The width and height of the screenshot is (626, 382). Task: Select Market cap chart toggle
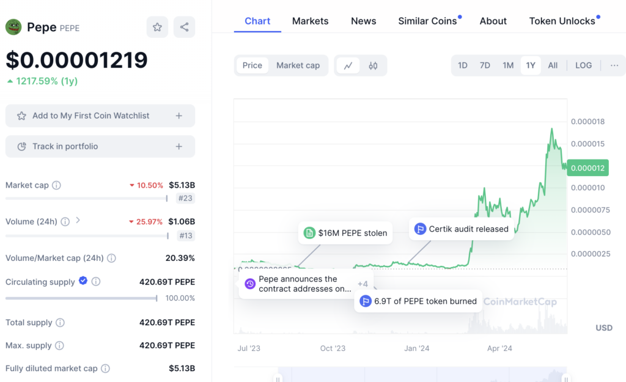[298, 65]
